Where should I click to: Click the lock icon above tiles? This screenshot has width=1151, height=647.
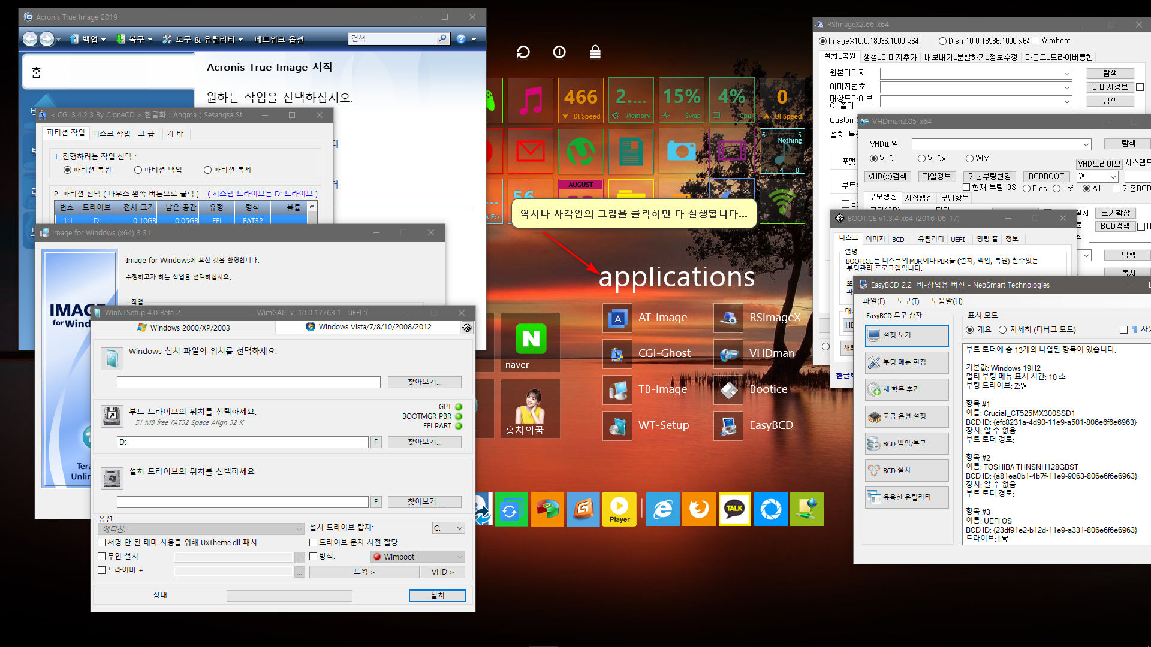[x=595, y=52]
